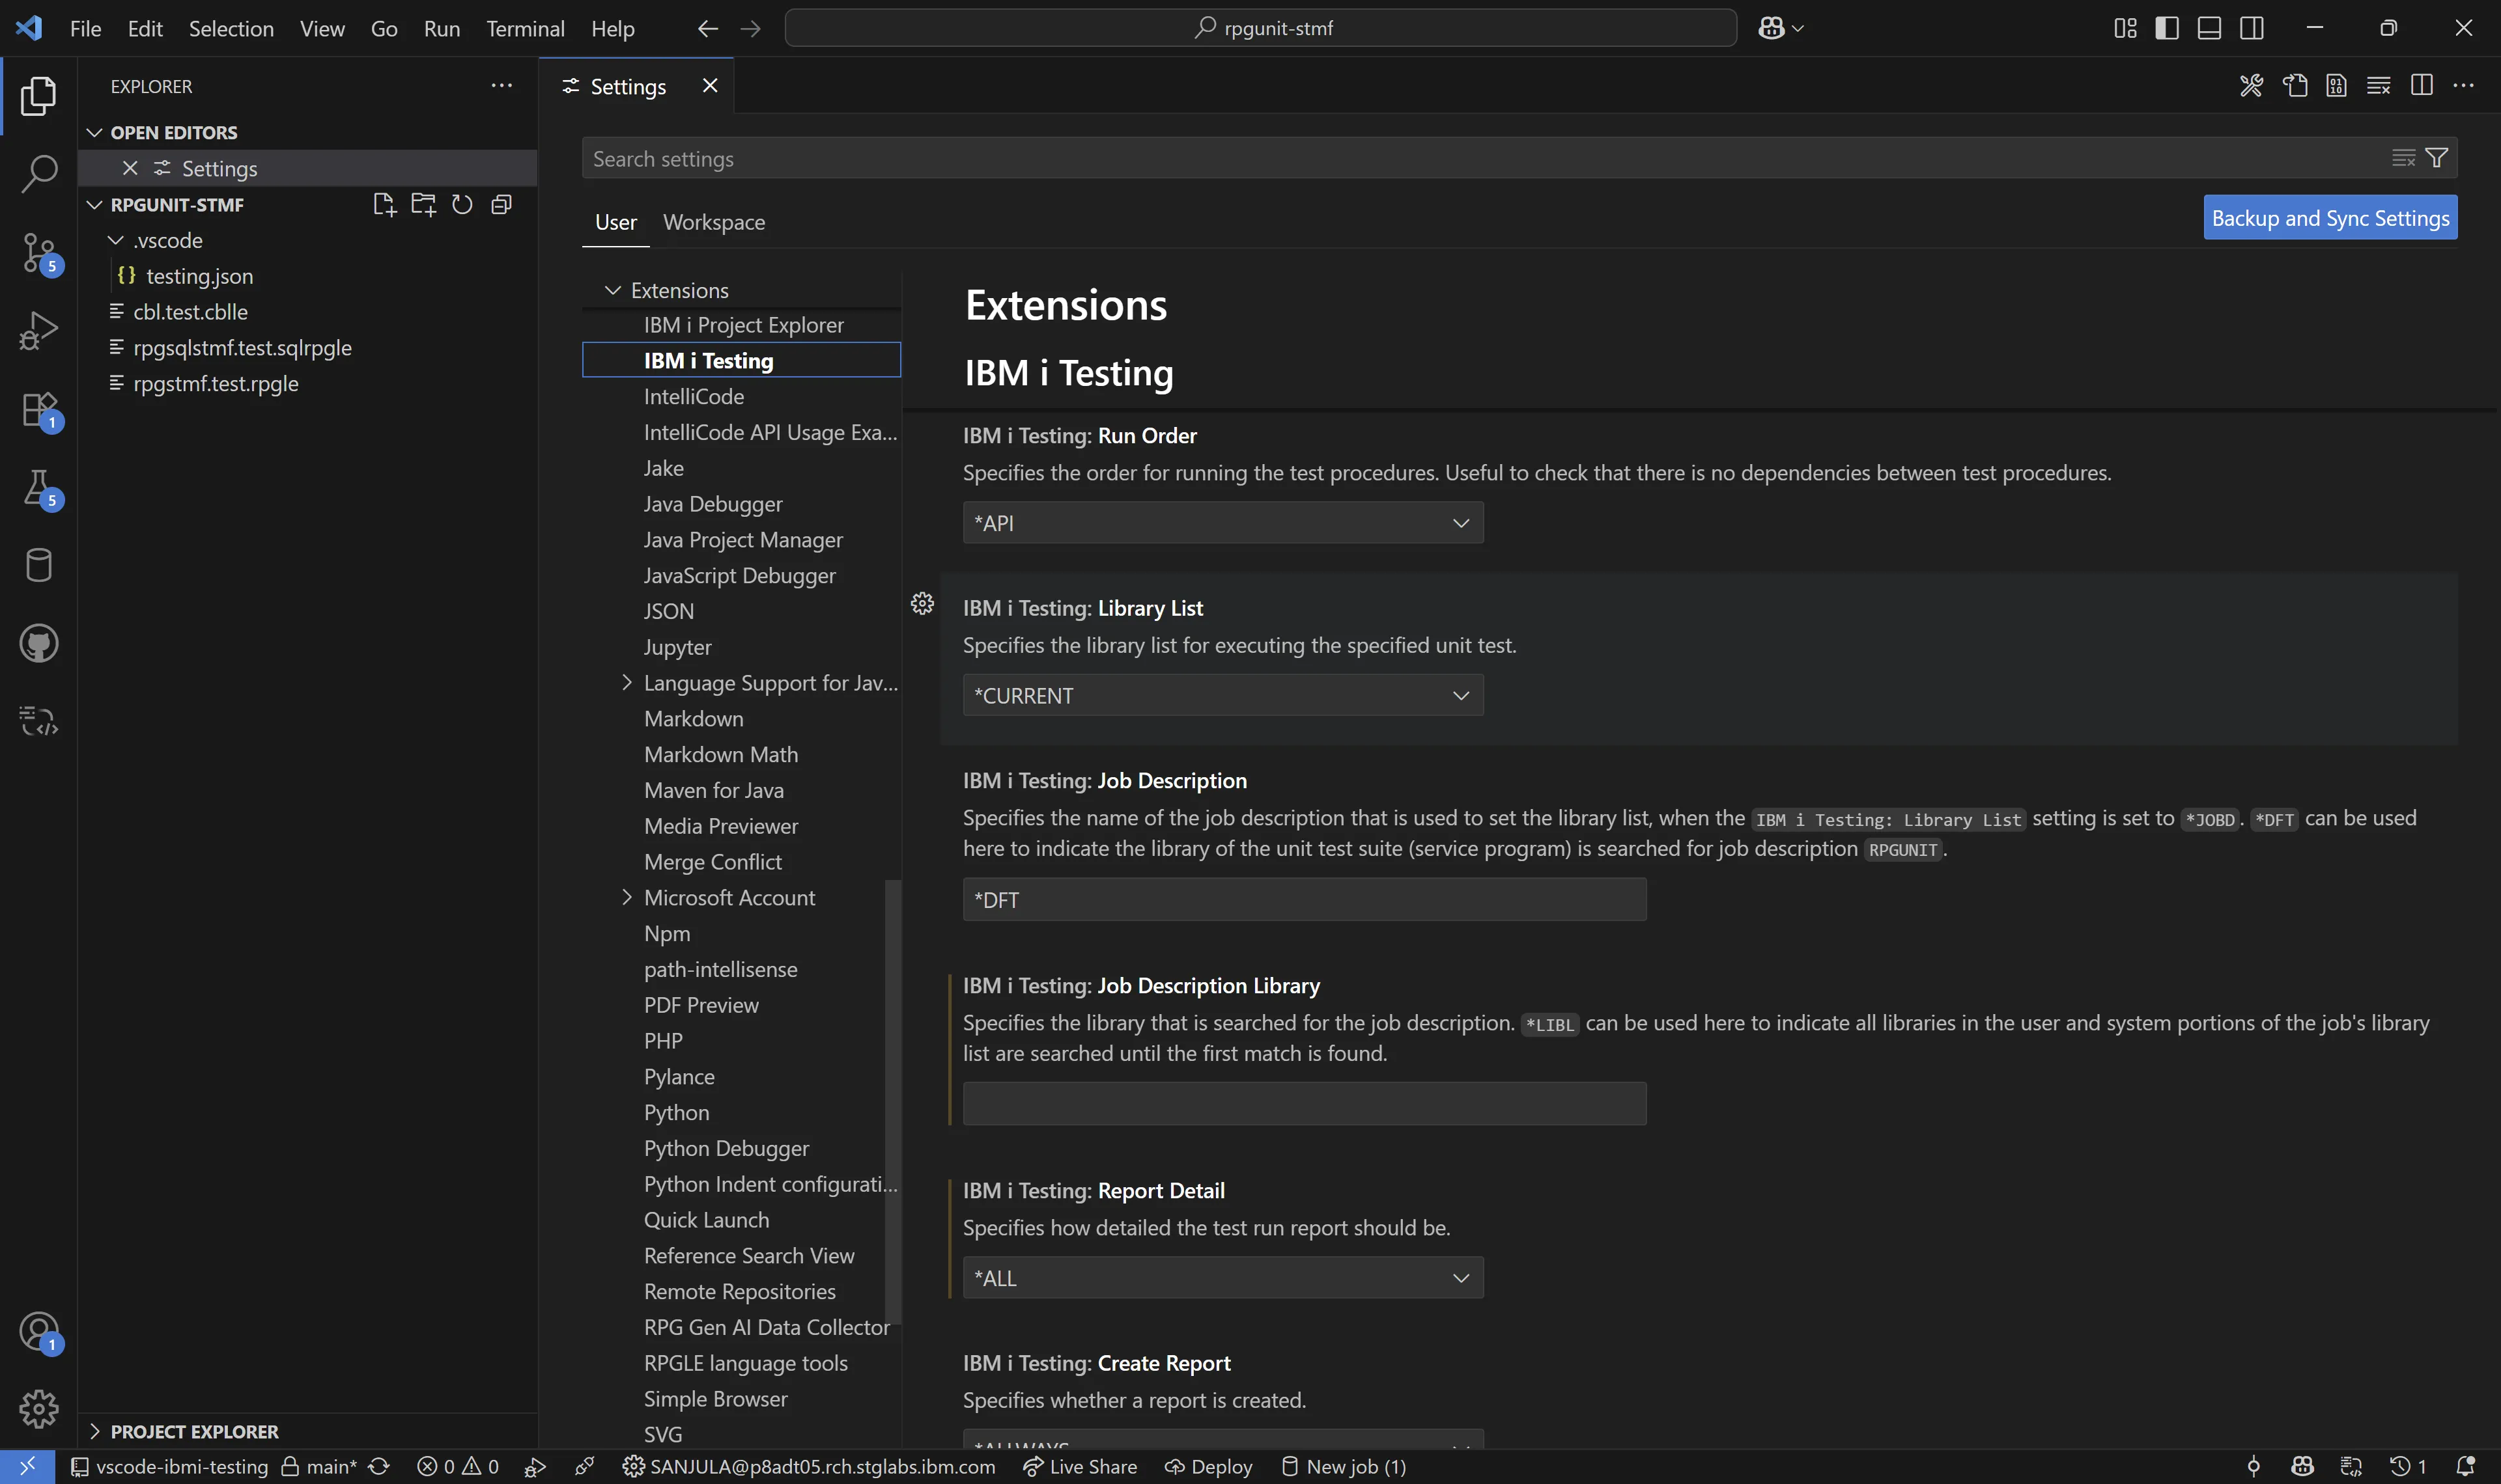2501x1484 pixels.
Task: Toggle the secondary side bar layout
Action: pos(2252,28)
